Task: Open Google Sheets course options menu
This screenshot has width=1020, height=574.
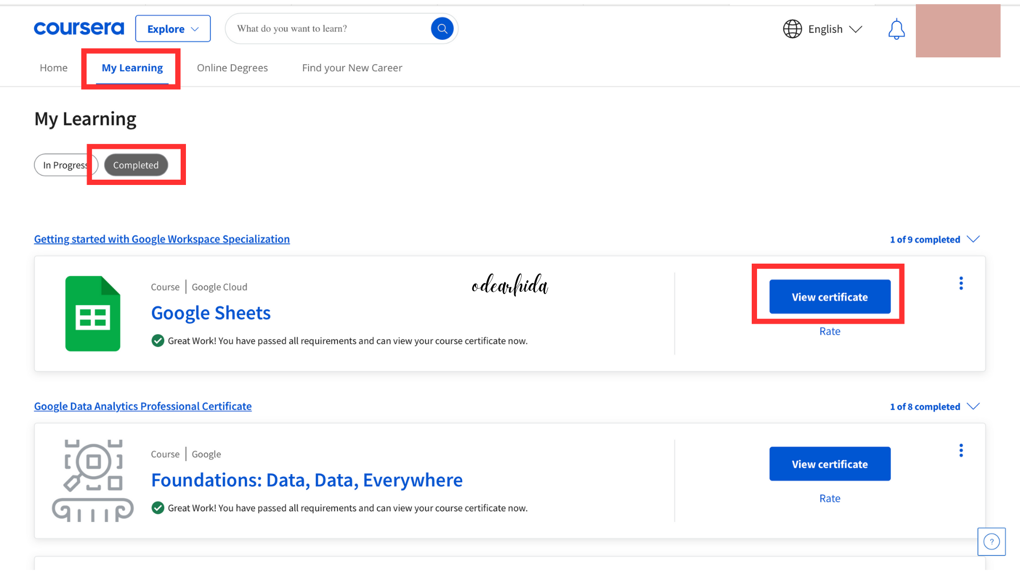Action: (961, 283)
